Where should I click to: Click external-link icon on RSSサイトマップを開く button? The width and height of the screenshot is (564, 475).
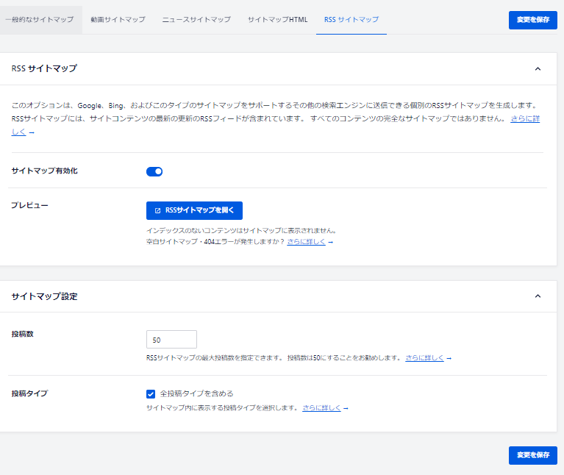tap(157, 210)
